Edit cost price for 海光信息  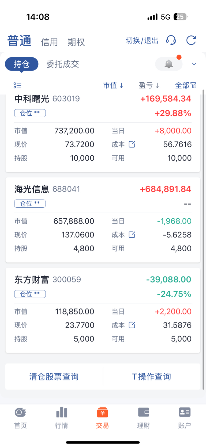pyautogui.click(x=132, y=235)
